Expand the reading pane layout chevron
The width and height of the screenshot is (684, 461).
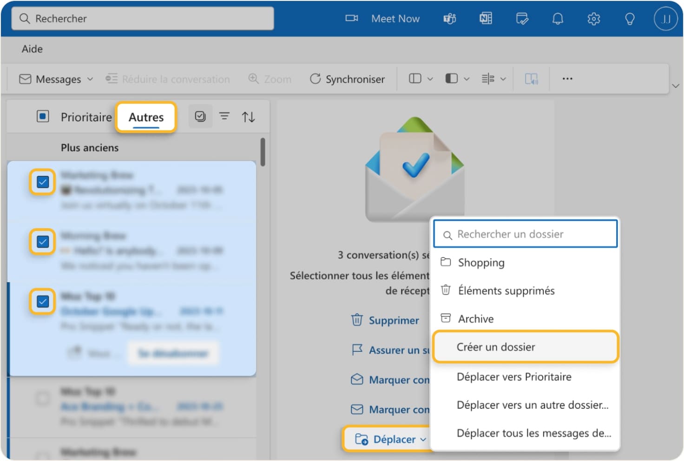467,79
